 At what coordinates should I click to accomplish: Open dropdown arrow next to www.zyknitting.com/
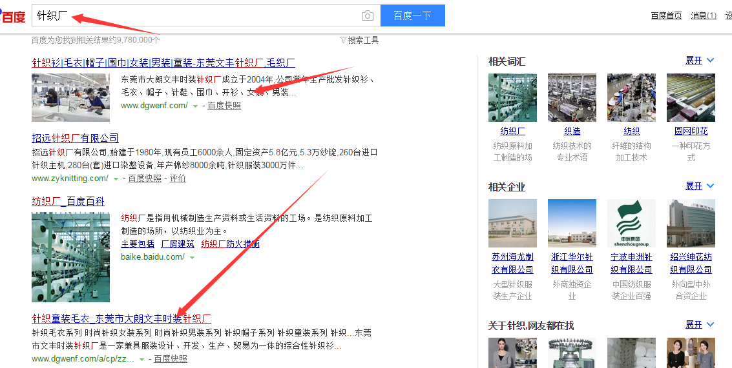(x=116, y=179)
